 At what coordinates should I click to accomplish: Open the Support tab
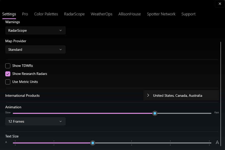coord(188,14)
